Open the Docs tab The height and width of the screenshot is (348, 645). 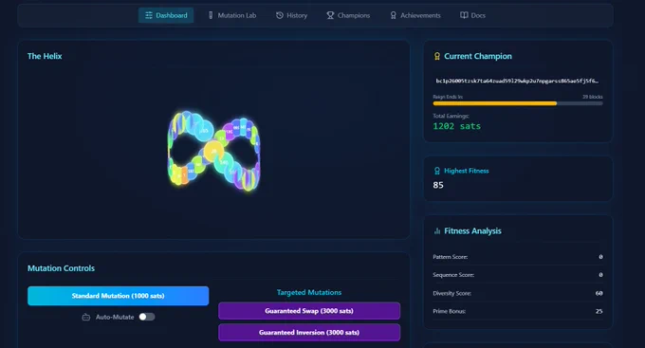pos(472,15)
